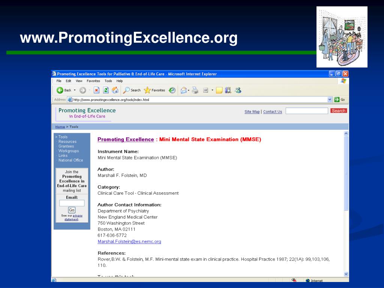
Task: Select Tools in the sidebar navigation
Action: [x=63, y=137]
